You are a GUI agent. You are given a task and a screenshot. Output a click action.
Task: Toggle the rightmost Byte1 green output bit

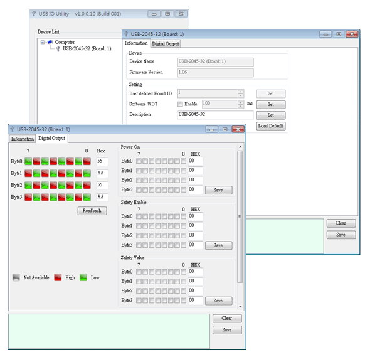(87, 174)
